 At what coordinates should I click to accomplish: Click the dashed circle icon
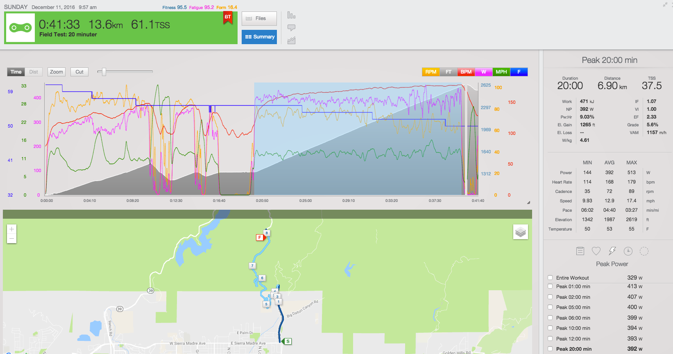(x=644, y=251)
